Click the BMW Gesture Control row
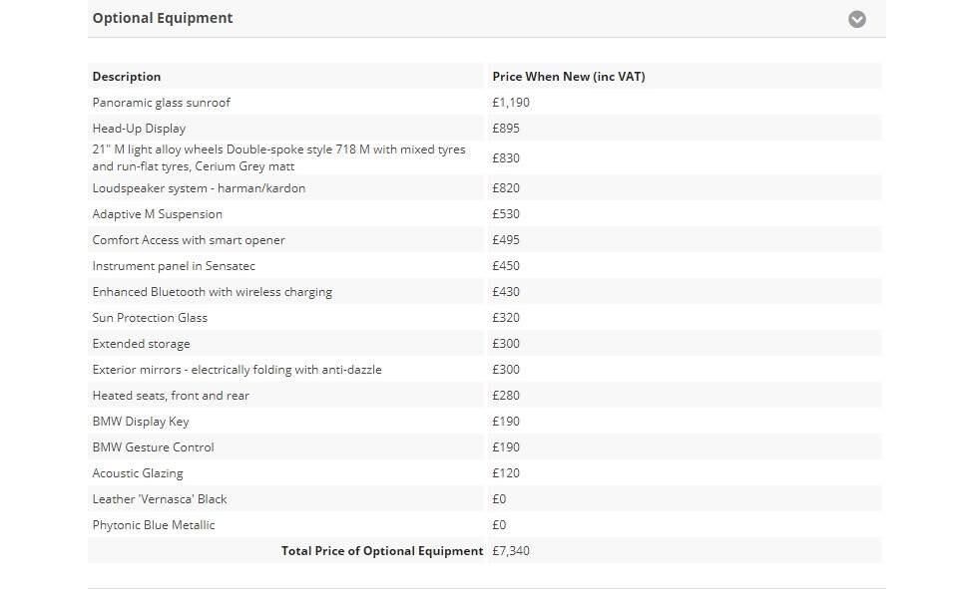 tap(485, 447)
